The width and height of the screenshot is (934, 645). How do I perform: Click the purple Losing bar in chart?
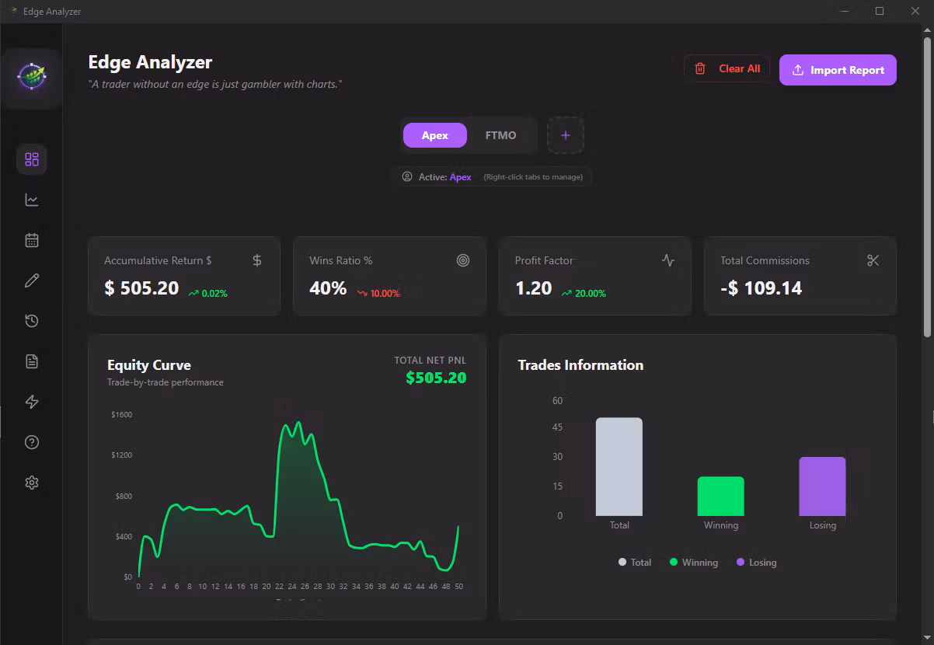coord(822,486)
